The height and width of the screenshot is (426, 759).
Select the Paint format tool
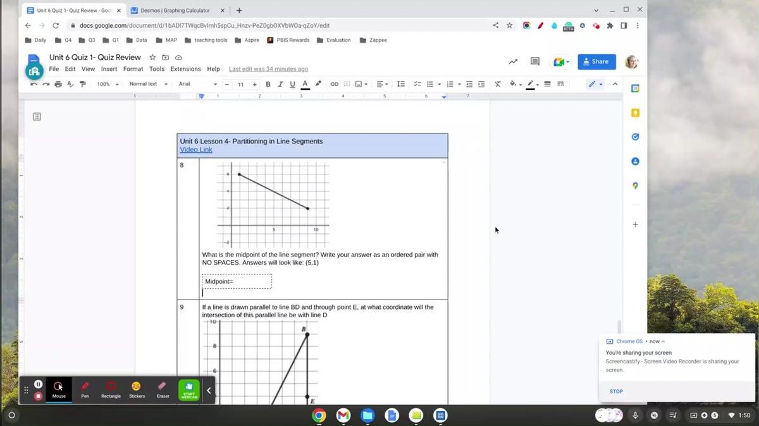(82, 84)
